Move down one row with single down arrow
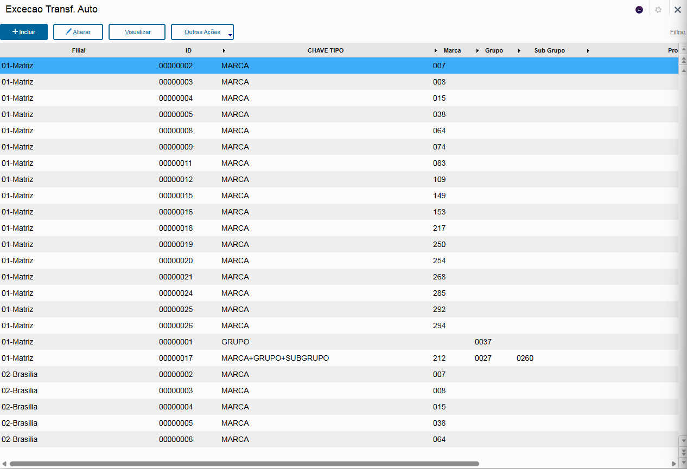Viewport: 687px width, 469px height. click(x=683, y=440)
